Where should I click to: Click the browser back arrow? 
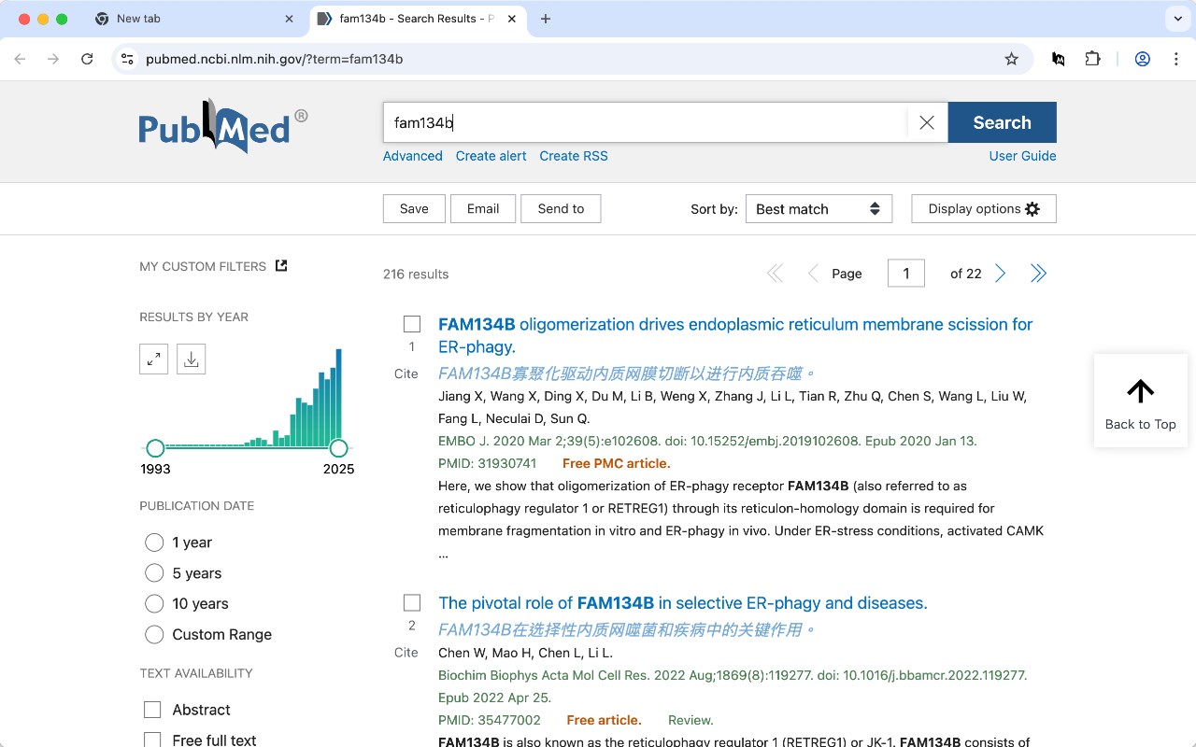coord(21,59)
